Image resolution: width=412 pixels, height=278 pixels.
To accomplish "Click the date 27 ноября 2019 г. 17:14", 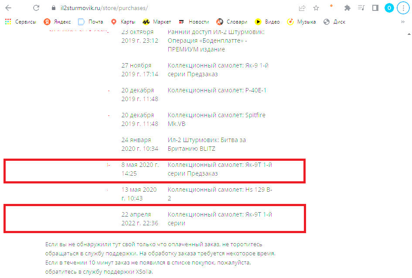I will (x=140, y=70).
